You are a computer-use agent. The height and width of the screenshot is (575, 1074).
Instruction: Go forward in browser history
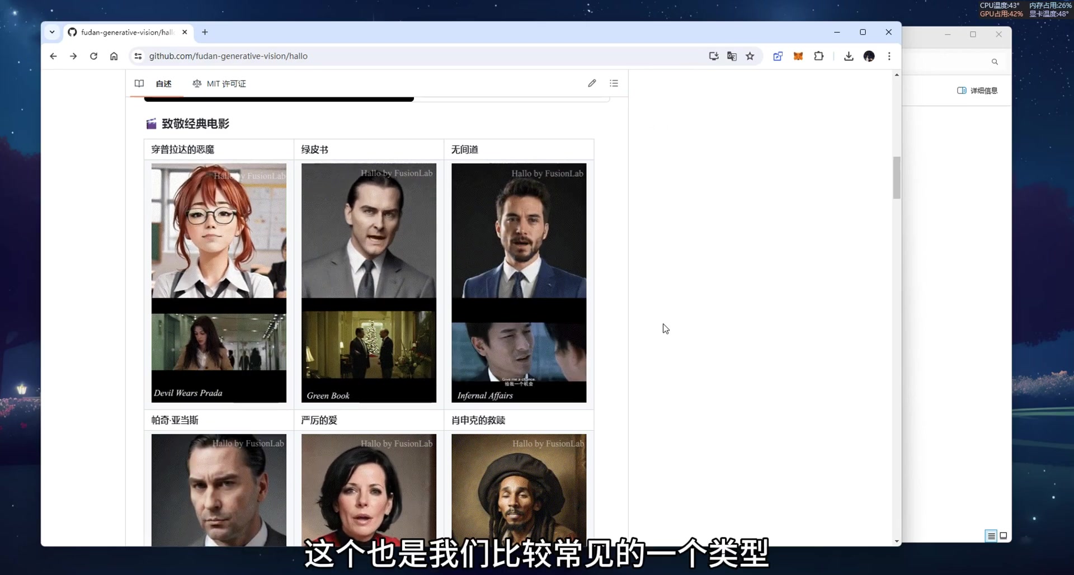point(73,56)
